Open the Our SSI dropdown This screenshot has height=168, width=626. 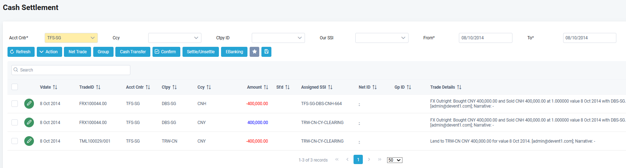pyautogui.click(x=382, y=38)
